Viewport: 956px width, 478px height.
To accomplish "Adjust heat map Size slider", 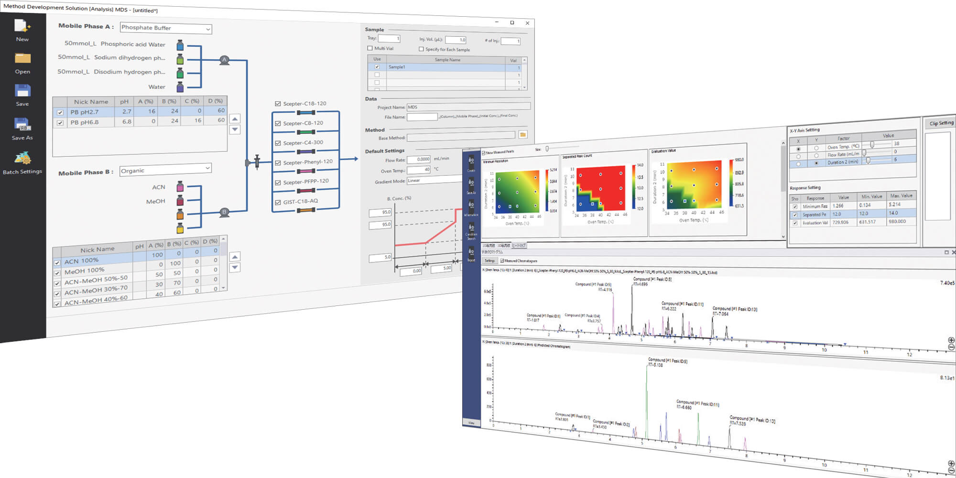I will click(x=547, y=149).
